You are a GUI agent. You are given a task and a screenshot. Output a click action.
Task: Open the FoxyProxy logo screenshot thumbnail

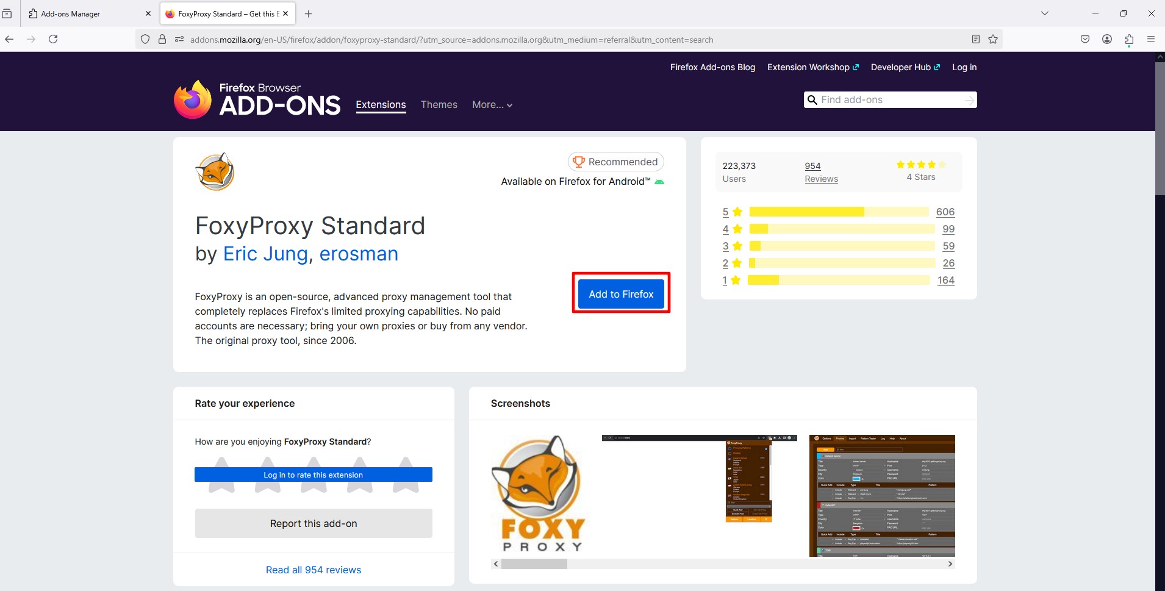538,494
